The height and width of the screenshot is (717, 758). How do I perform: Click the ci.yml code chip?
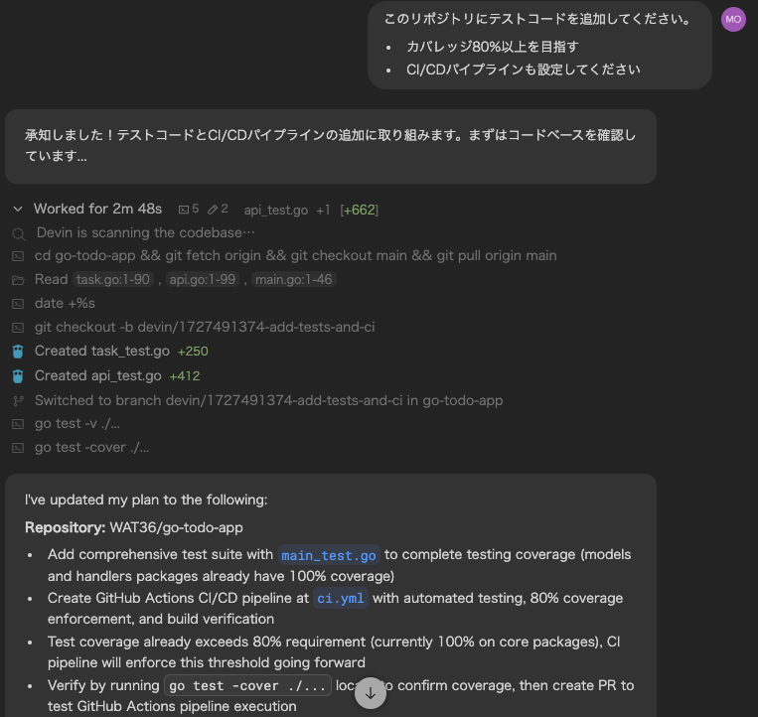click(341, 599)
